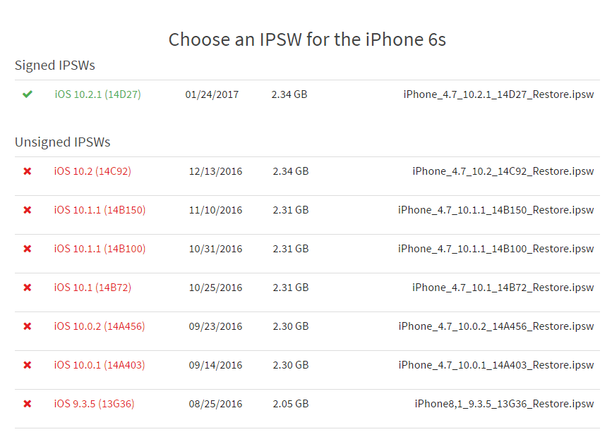
Task: Open the signed iOS 10.2.1 (14D27) link
Action: (x=97, y=94)
